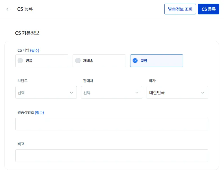Click the back arrow icon

click(x=9, y=9)
